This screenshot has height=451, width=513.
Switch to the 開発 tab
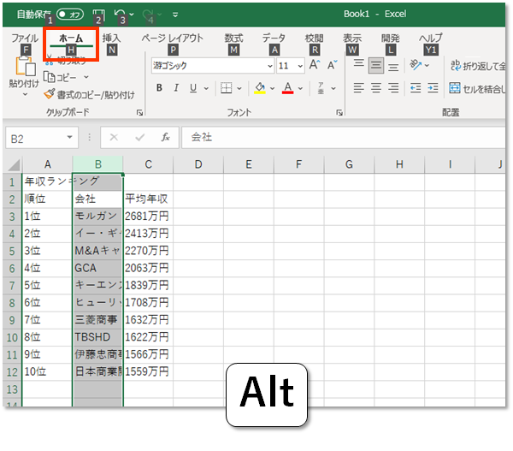391,38
